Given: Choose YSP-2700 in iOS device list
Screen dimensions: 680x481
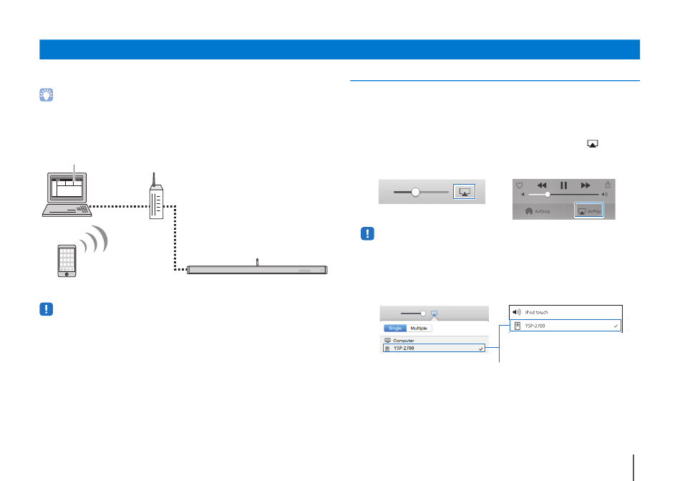Looking at the screenshot, I should (x=565, y=326).
